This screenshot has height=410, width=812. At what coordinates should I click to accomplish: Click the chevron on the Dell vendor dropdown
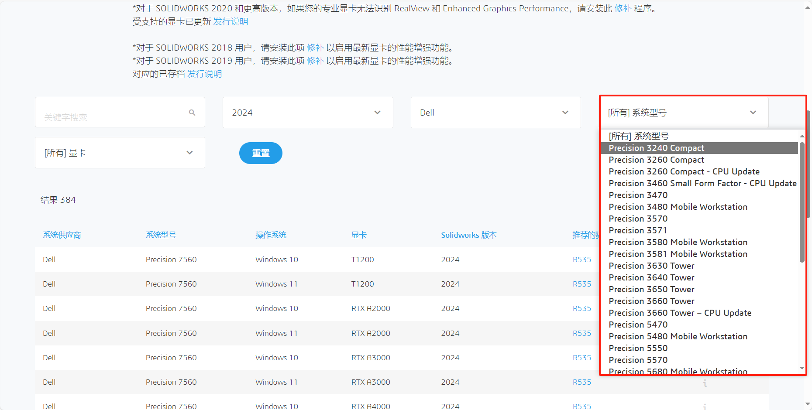pos(565,112)
